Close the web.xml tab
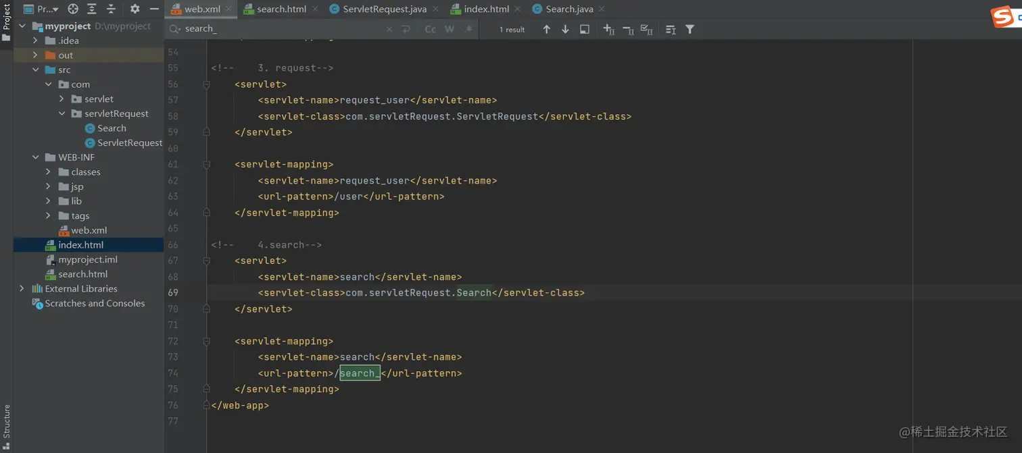The height and width of the screenshot is (453, 1022). [x=229, y=9]
